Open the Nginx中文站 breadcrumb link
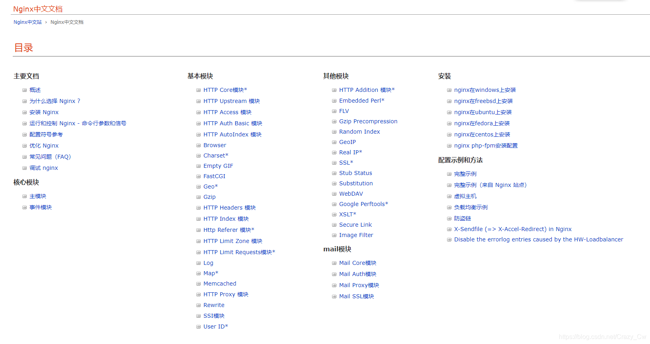The height and width of the screenshot is (344, 650). click(x=27, y=22)
